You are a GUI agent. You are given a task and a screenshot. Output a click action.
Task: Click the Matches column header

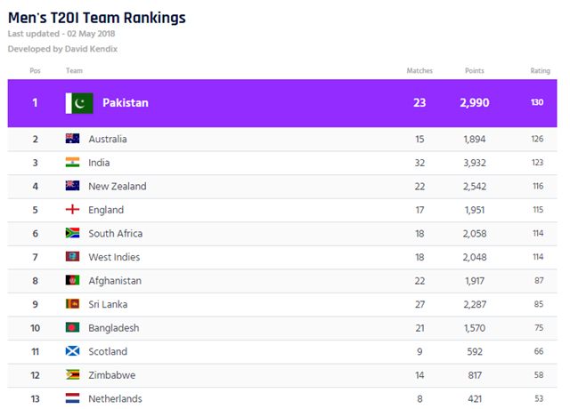click(419, 71)
